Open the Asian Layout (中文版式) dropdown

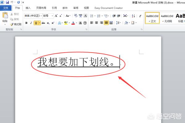point(125,16)
